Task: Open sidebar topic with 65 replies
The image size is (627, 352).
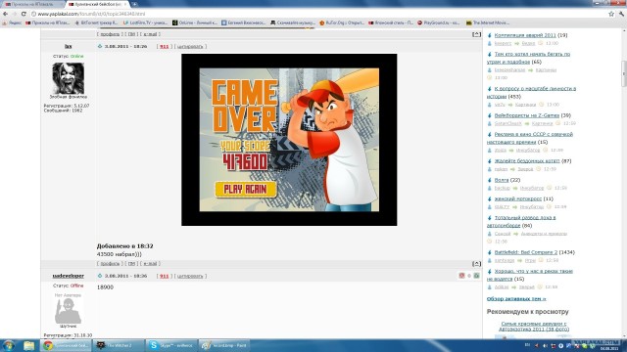Action: point(528,58)
